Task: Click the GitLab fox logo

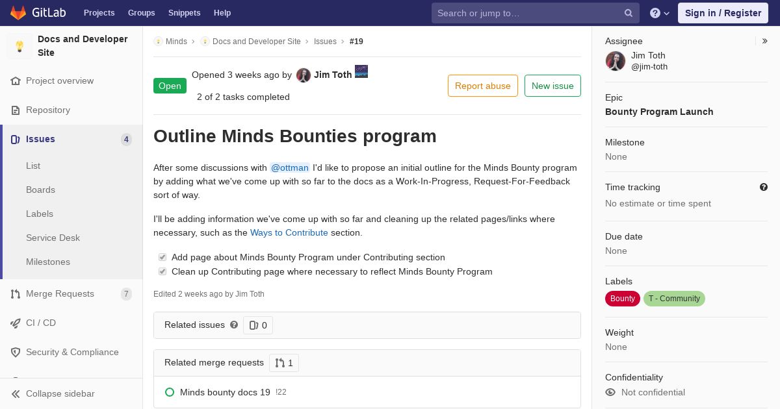Action: (x=18, y=12)
